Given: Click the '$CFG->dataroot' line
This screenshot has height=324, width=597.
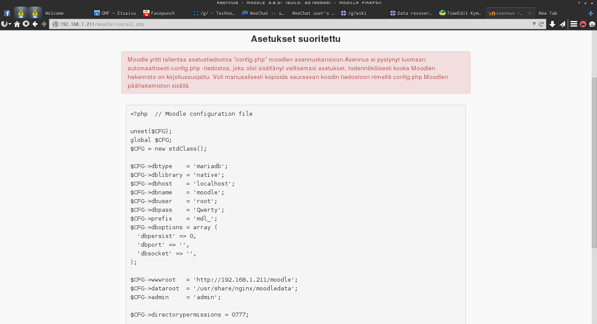Looking at the screenshot, I should [214, 288].
